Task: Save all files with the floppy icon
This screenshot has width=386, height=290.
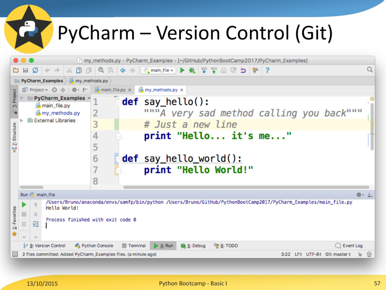Action: click(x=25, y=70)
